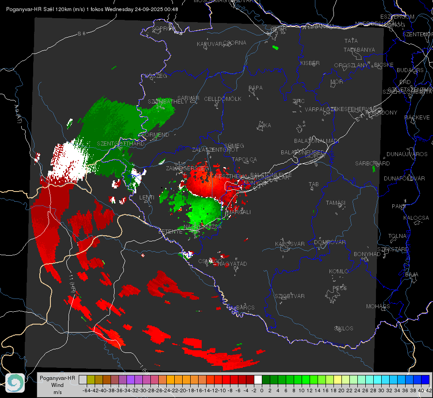The height and width of the screenshot is (398, 433).
Task: Select the dark blue 40 m/s legend swatch
Action: coord(425,379)
